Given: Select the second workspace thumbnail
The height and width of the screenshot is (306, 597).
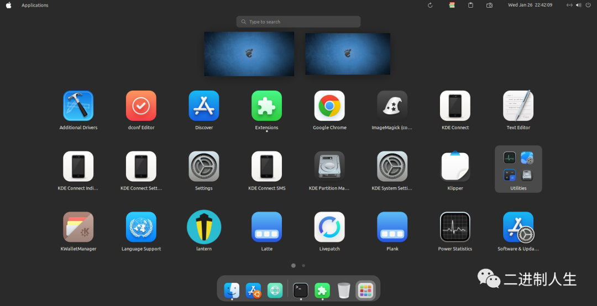Looking at the screenshot, I should click(x=348, y=54).
